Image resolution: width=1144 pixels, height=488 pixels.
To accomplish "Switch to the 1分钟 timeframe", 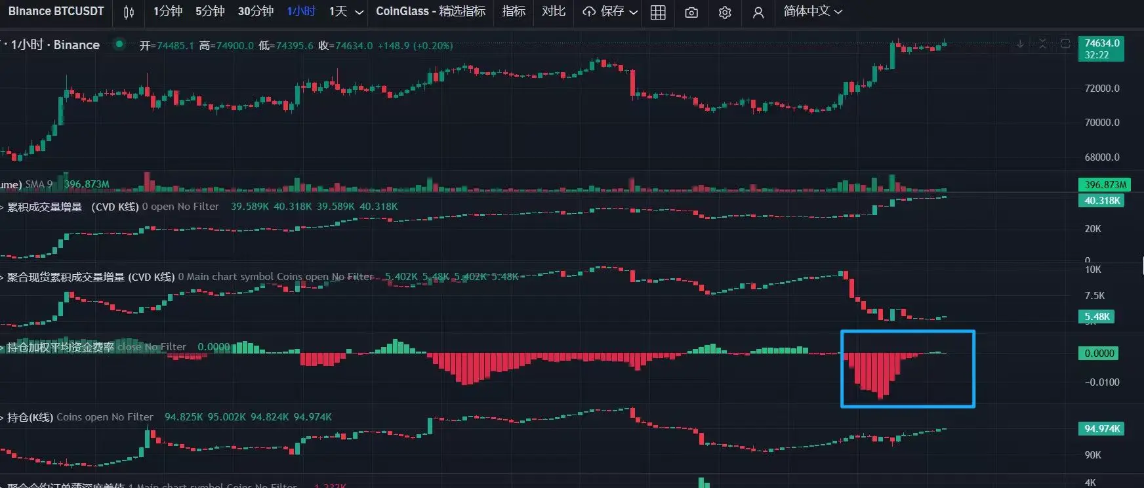I will [168, 12].
